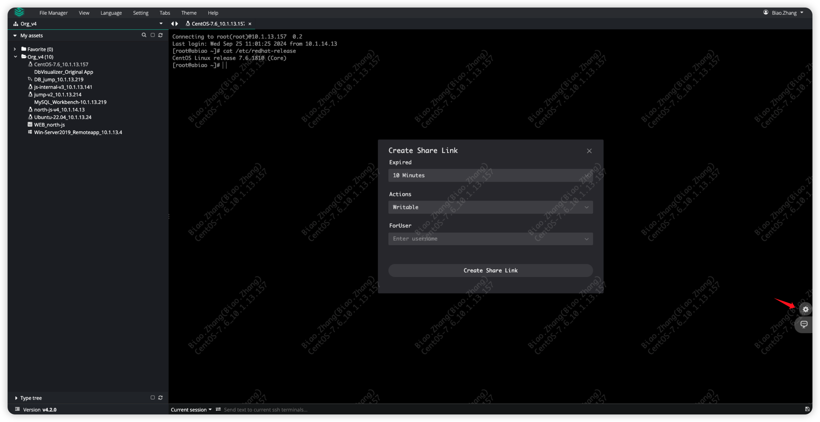
Task: Open the Tabs menu
Action: (x=165, y=13)
